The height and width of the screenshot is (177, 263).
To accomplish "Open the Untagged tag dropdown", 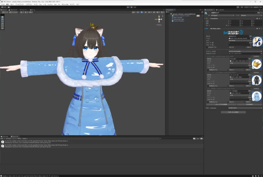I will click(222, 15).
